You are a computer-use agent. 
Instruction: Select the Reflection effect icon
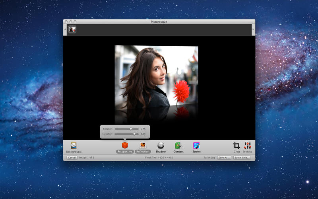[x=143, y=145]
